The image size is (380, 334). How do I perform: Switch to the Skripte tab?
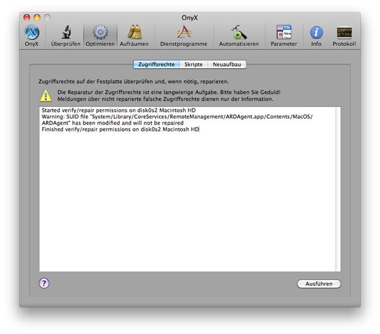[193, 64]
